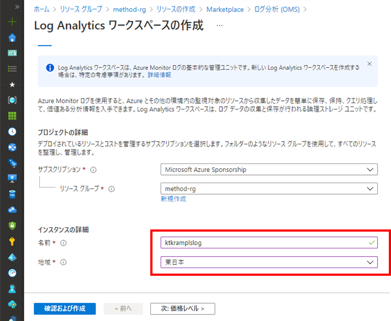Open 詳細情報 link in info banner

160,75
